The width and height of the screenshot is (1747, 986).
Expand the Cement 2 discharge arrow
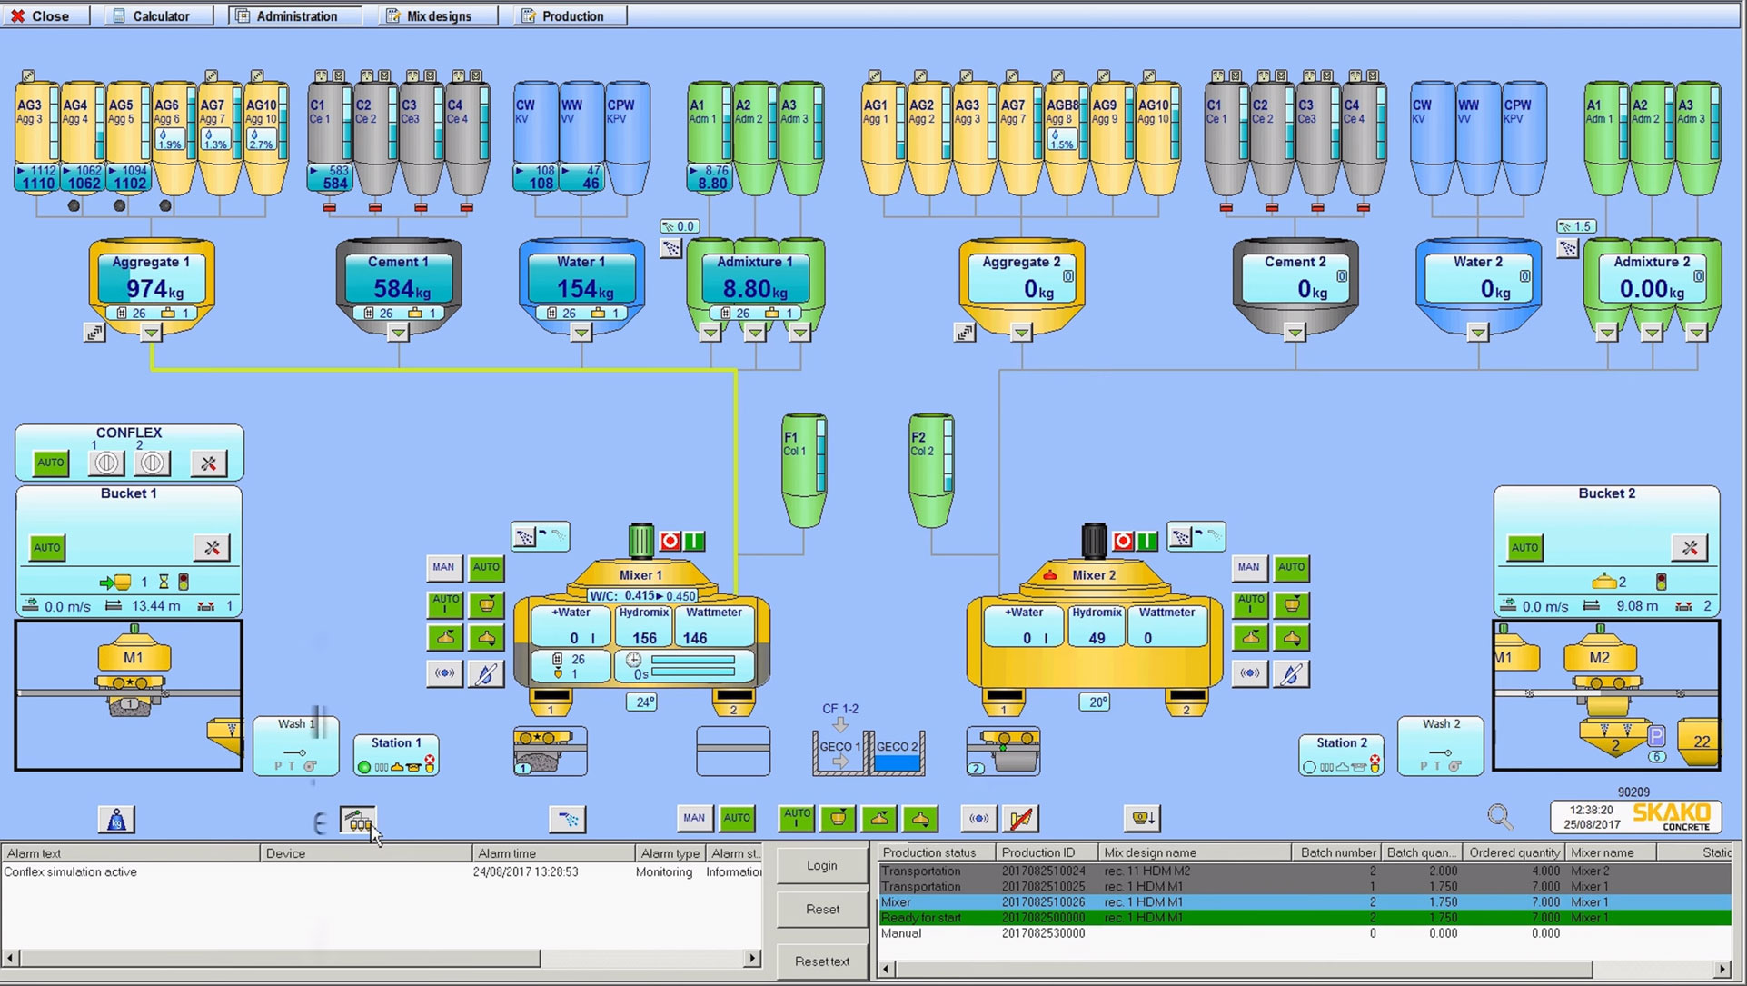(x=1295, y=333)
